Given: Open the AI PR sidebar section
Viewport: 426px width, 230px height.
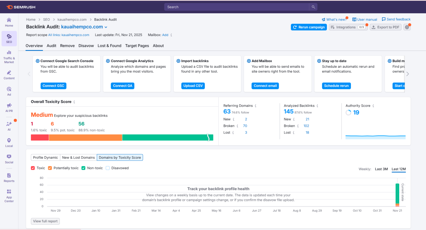Looking at the screenshot, I should point(9,107).
